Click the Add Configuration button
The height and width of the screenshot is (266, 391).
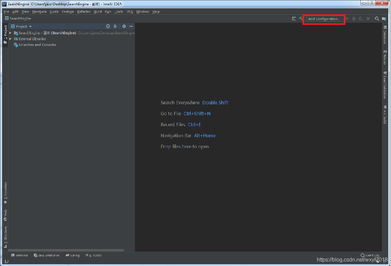click(324, 19)
